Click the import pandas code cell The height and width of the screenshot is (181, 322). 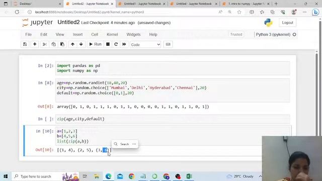tap(173, 68)
